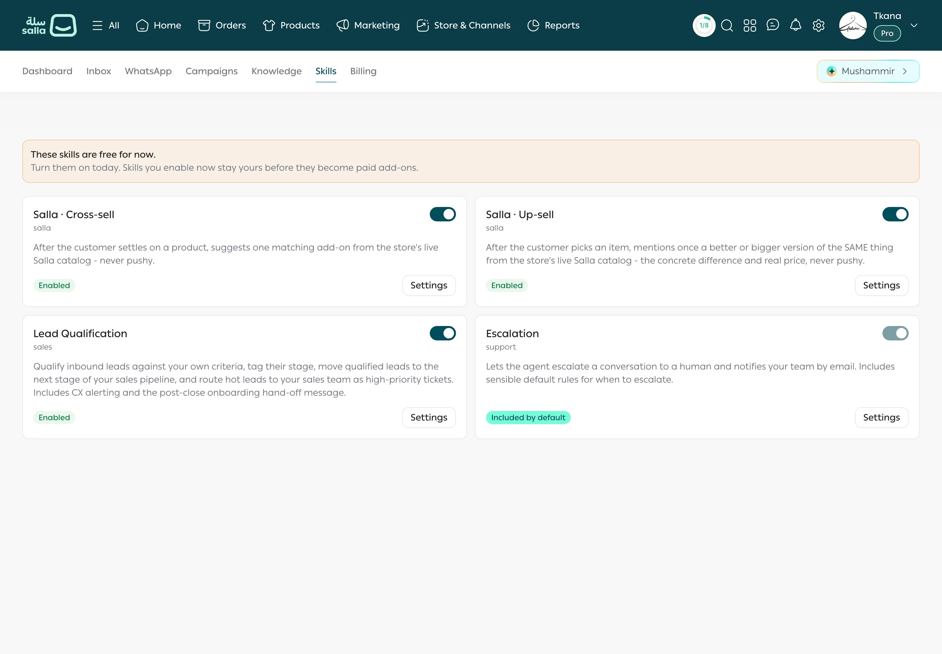This screenshot has width=942, height=654.
Task: Expand the Tkana account dropdown arrow
Action: [x=914, y=26]
